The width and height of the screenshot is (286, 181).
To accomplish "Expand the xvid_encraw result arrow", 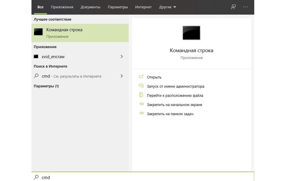I will 122,57.
